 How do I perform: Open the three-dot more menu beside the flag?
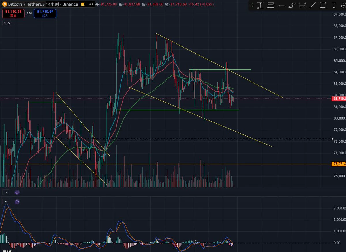click(91, 4)
